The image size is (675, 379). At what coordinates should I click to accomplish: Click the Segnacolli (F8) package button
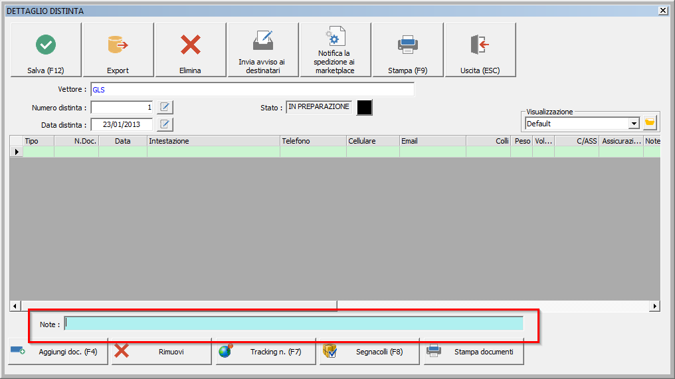369,352
